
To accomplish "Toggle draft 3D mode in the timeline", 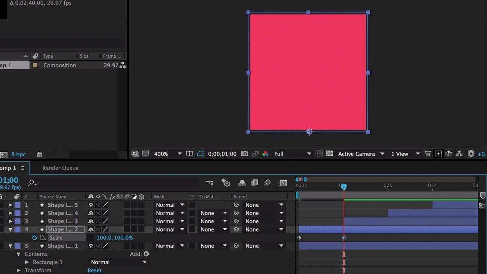I will point(226,183).
